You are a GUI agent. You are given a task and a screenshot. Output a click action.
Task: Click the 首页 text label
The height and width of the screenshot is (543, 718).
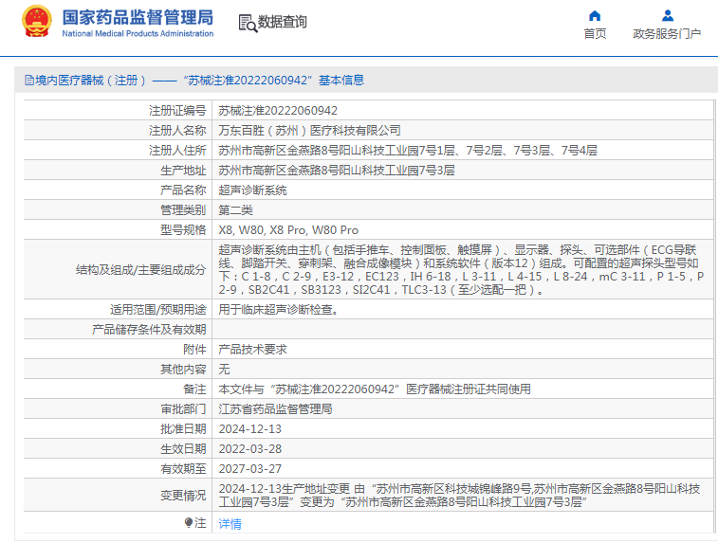tap(595, 34)
